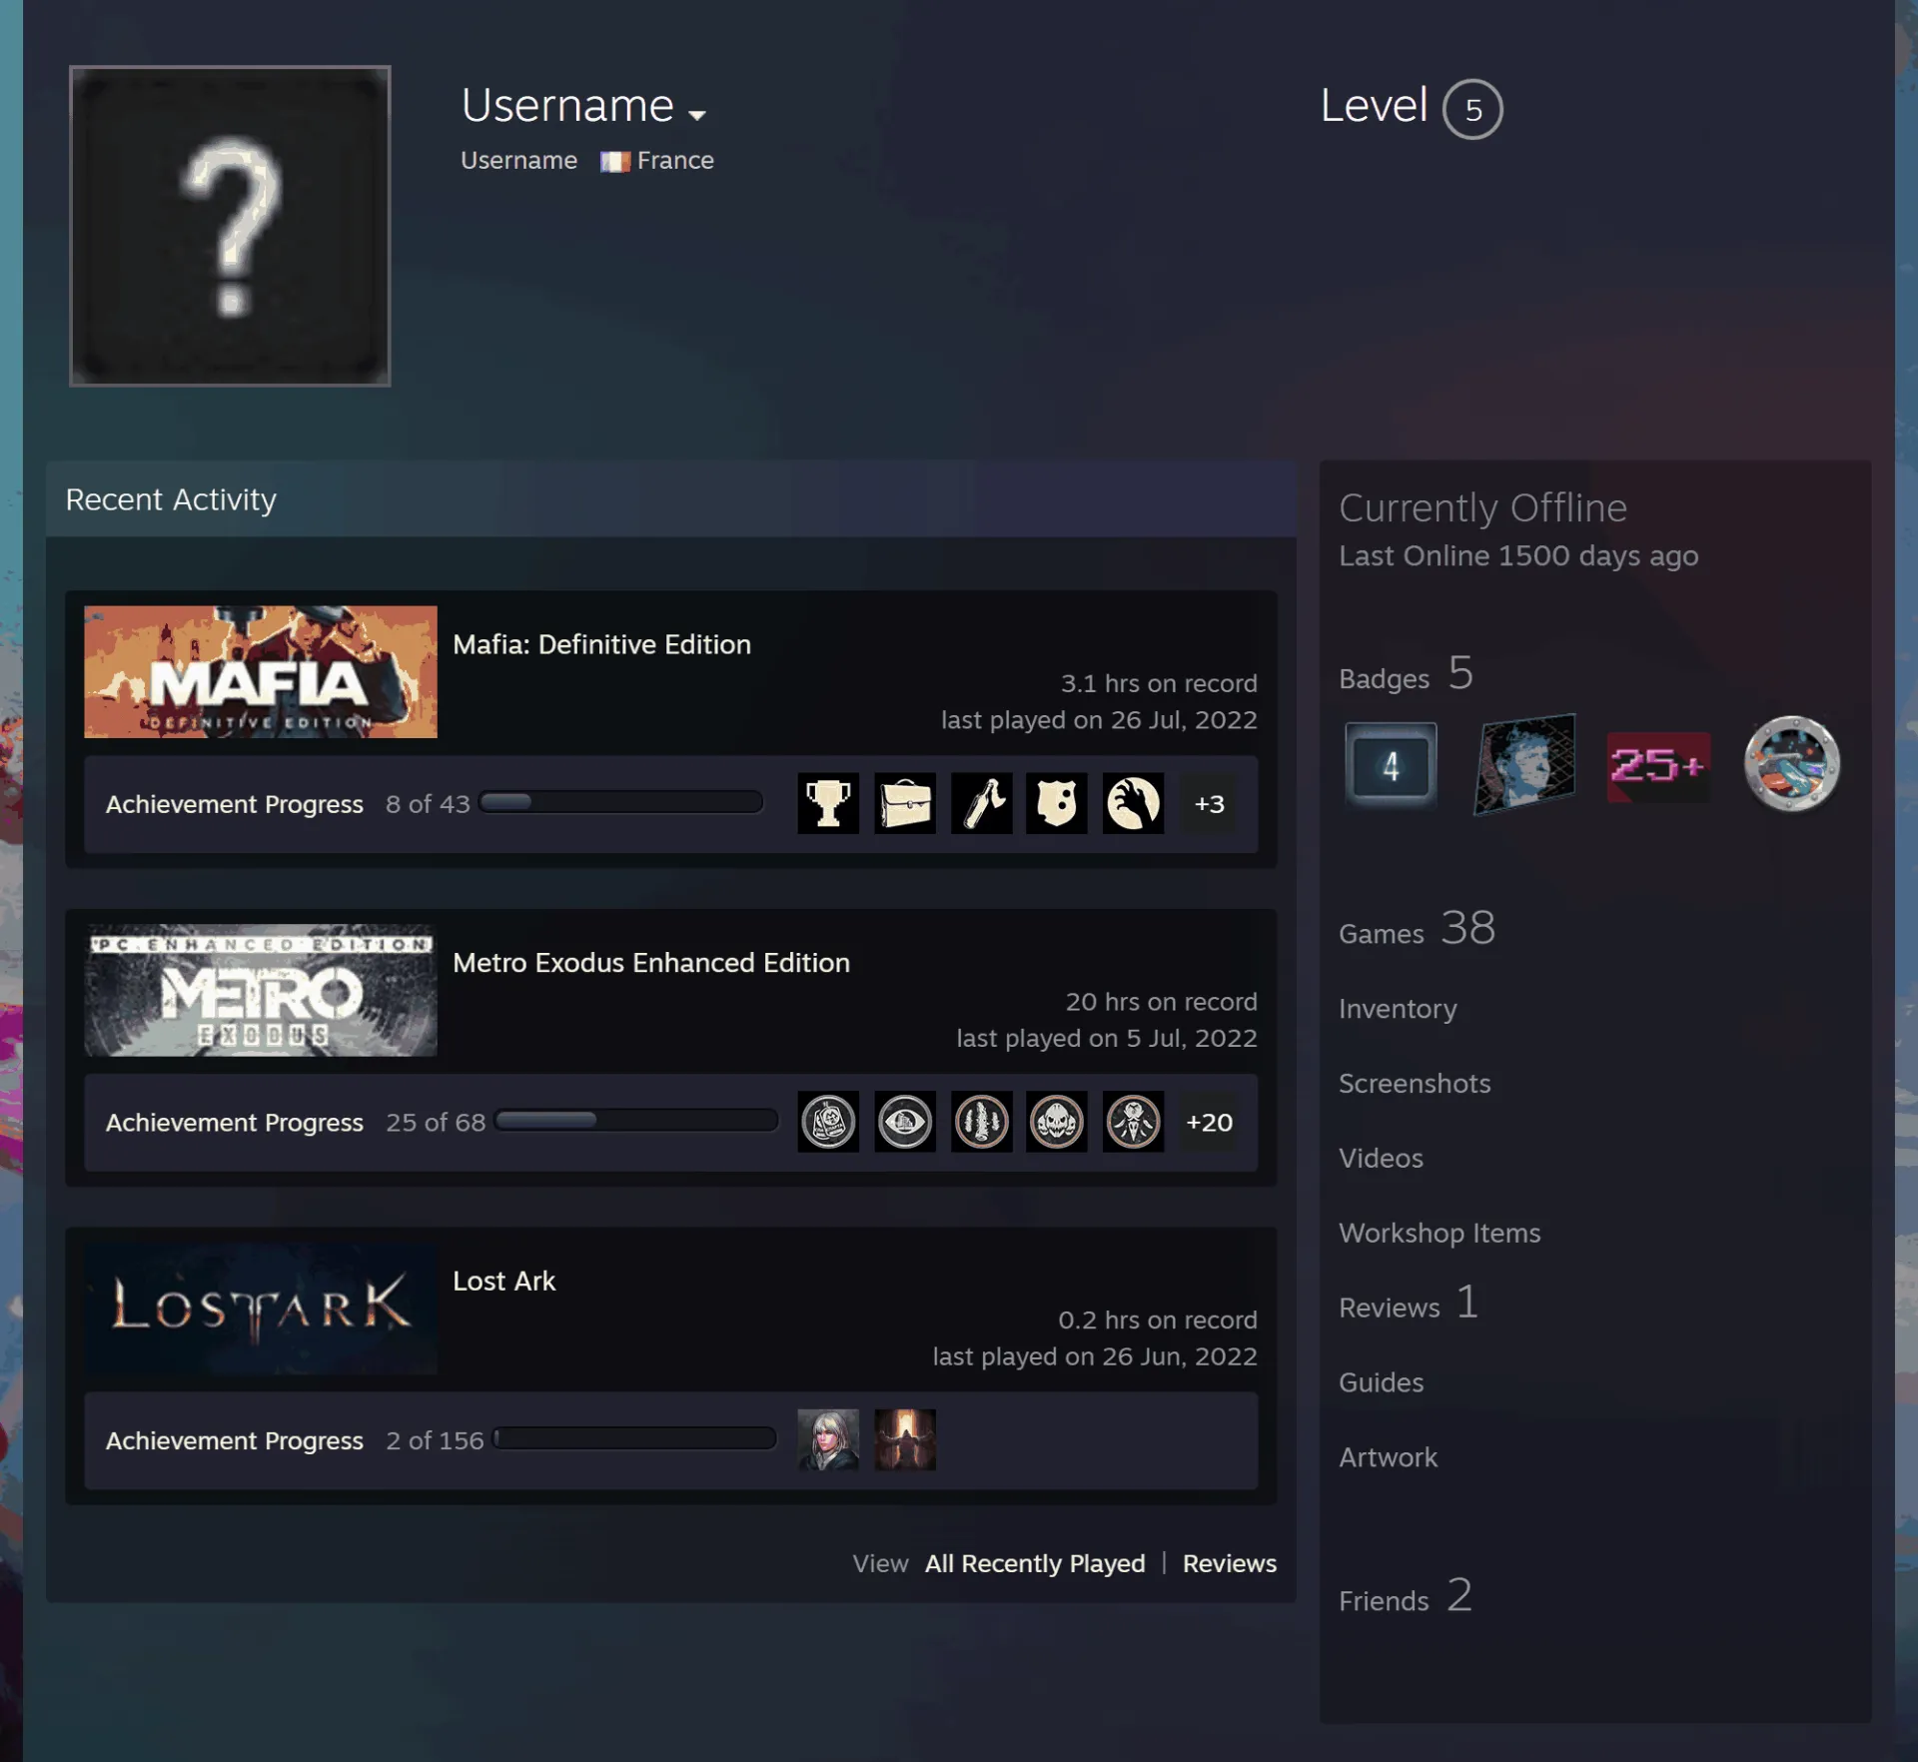
Task: Open the Screenshots page
Action: (x=1415, y=1084)
